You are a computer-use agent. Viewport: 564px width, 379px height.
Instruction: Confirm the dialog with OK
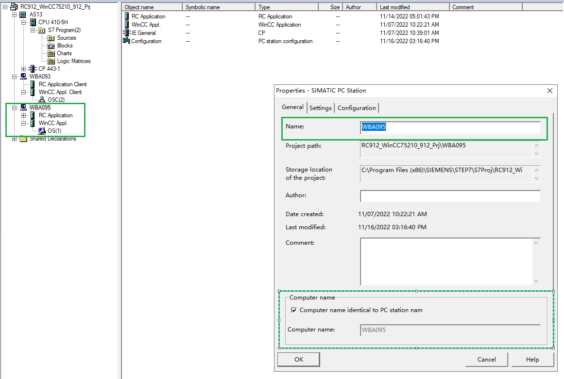[299, 359]
